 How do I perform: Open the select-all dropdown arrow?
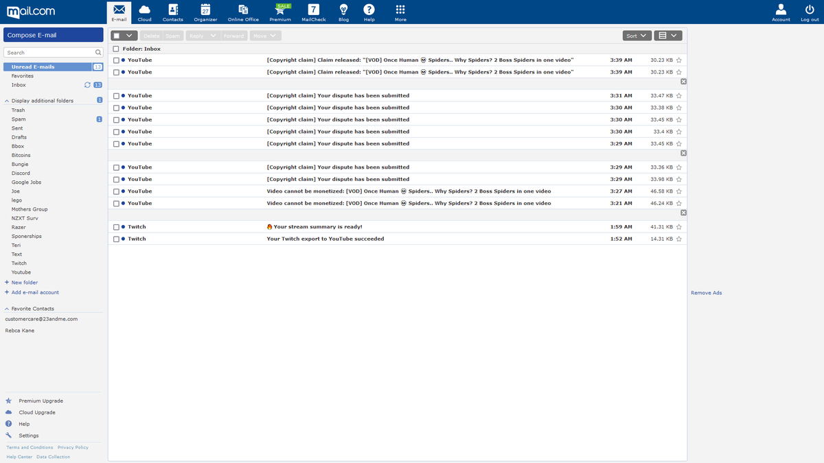click(129, 36)
